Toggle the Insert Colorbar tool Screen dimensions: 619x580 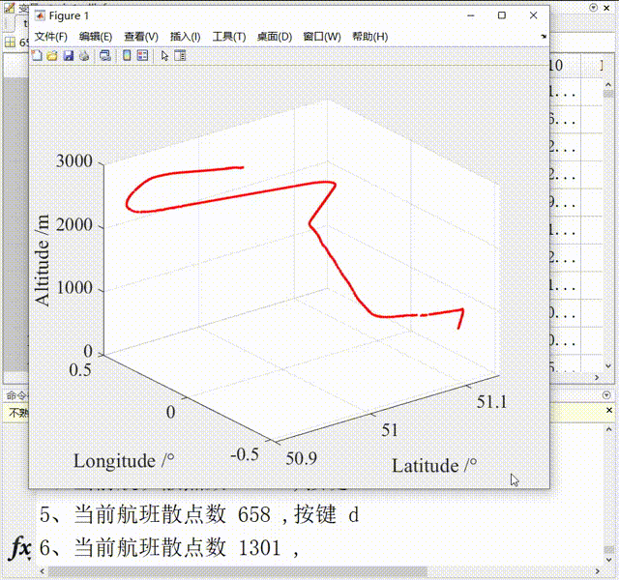pyautogui.click(x=127, y=56)
